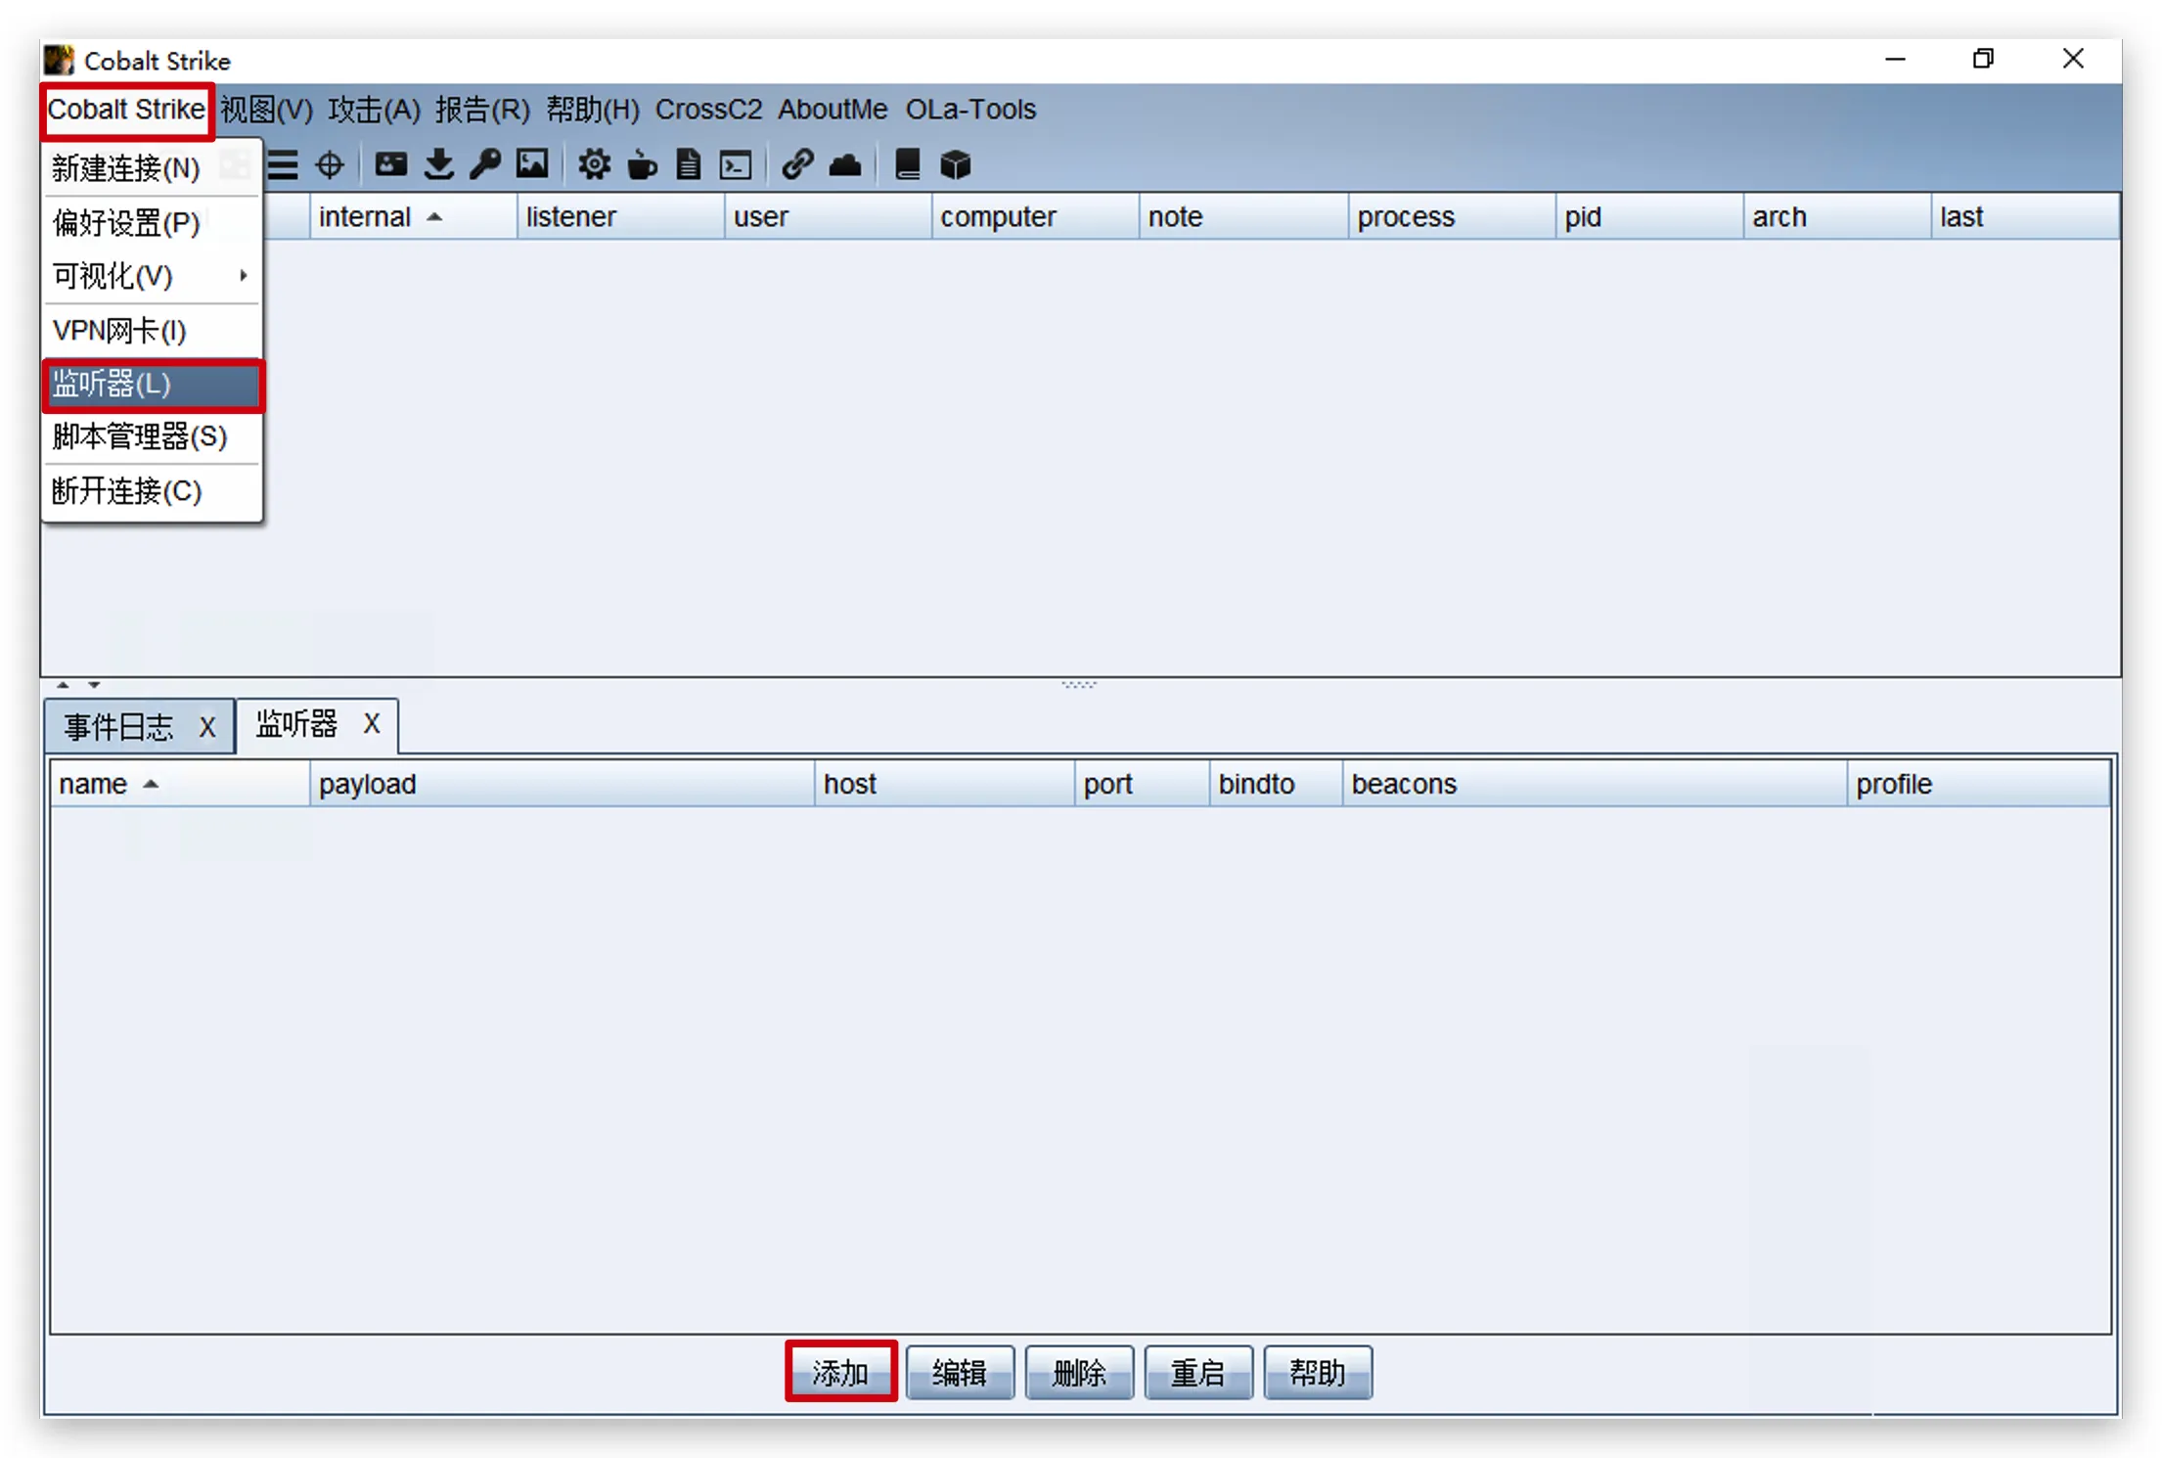Toggle sort on listeners name column header
2162x1458 pixels.
point(108,784)
